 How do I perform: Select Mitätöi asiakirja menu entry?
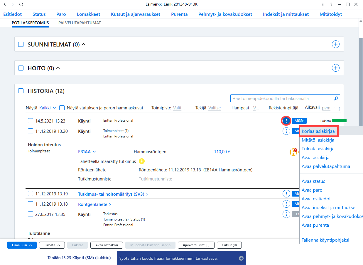(x=318, y=140)
